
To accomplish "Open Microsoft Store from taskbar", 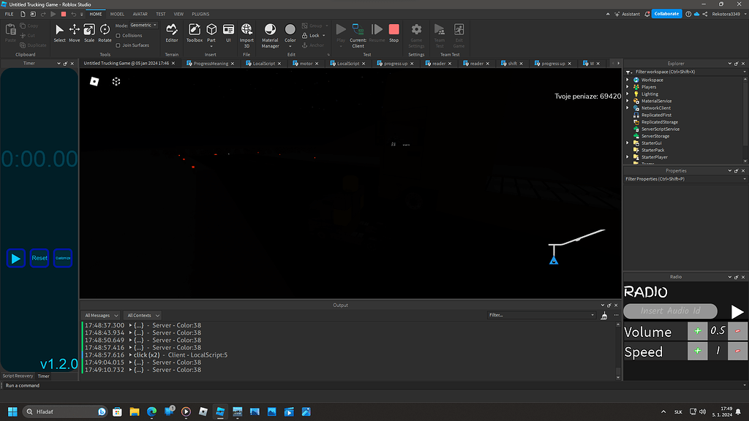I will click(117, 411).
